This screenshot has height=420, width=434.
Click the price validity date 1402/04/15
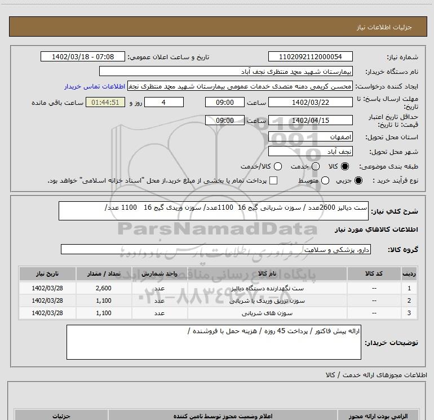(x=310, y=121)
